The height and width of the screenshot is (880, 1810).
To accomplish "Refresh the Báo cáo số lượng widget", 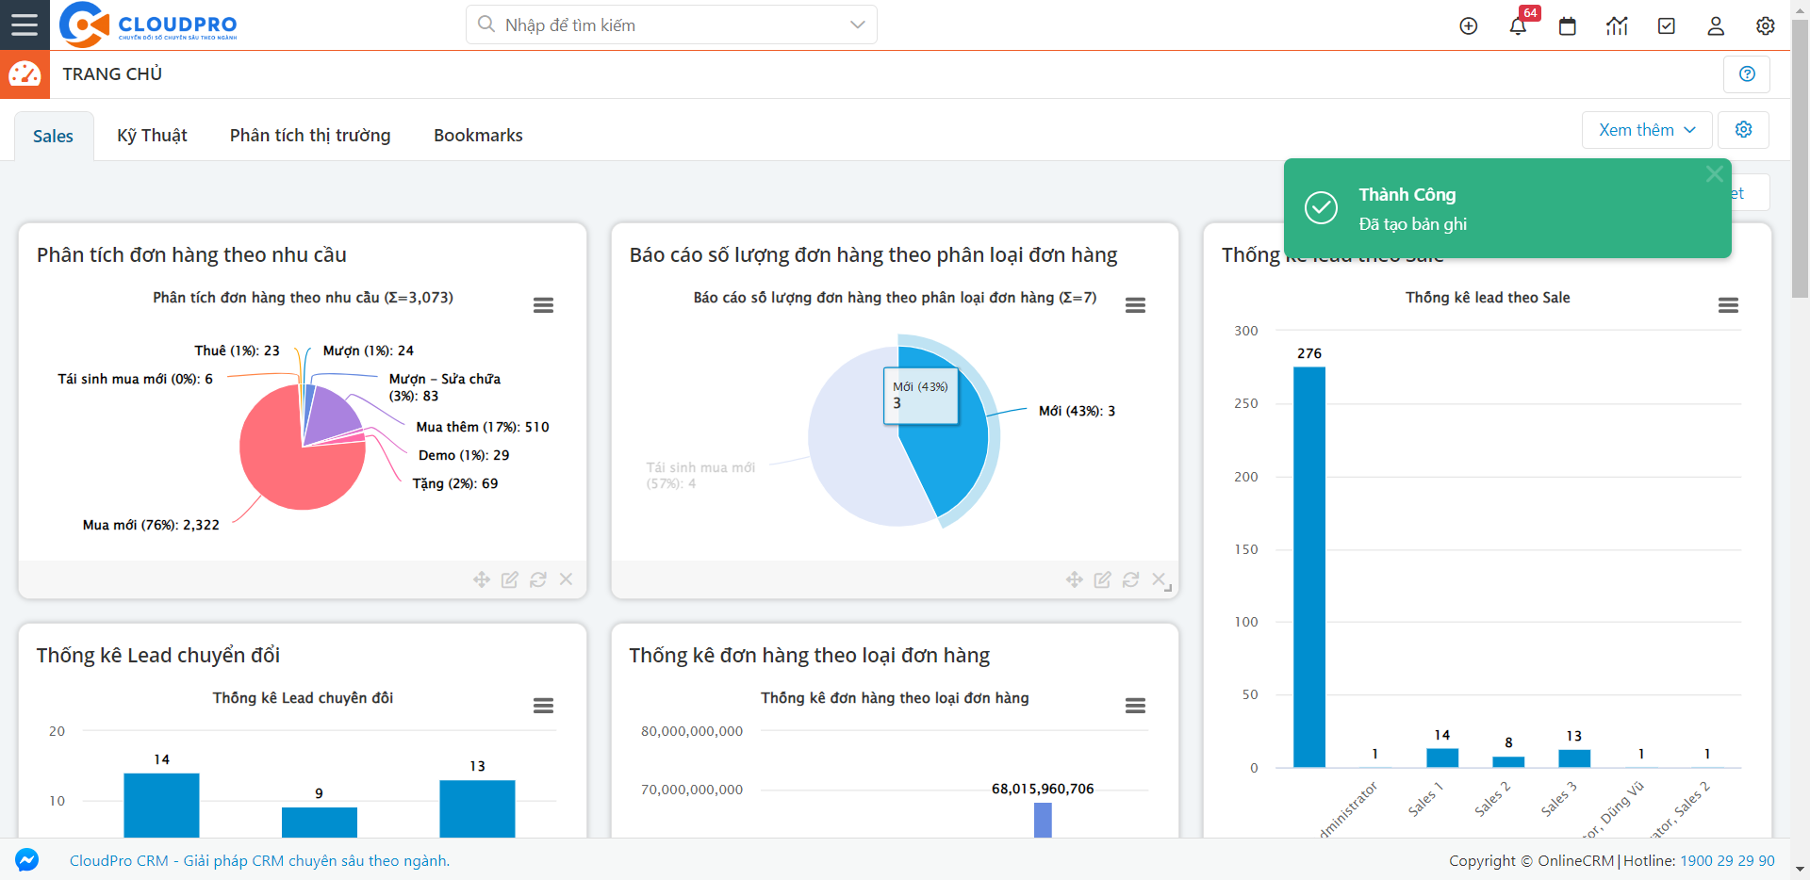I will click(x=1131, y=579).
